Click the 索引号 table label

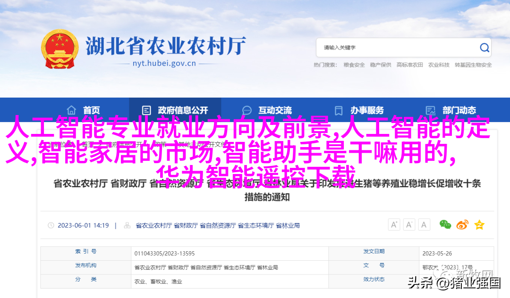coord(86,251)
